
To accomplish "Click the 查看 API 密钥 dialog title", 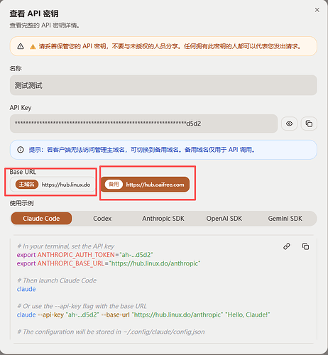I will 34,13.
